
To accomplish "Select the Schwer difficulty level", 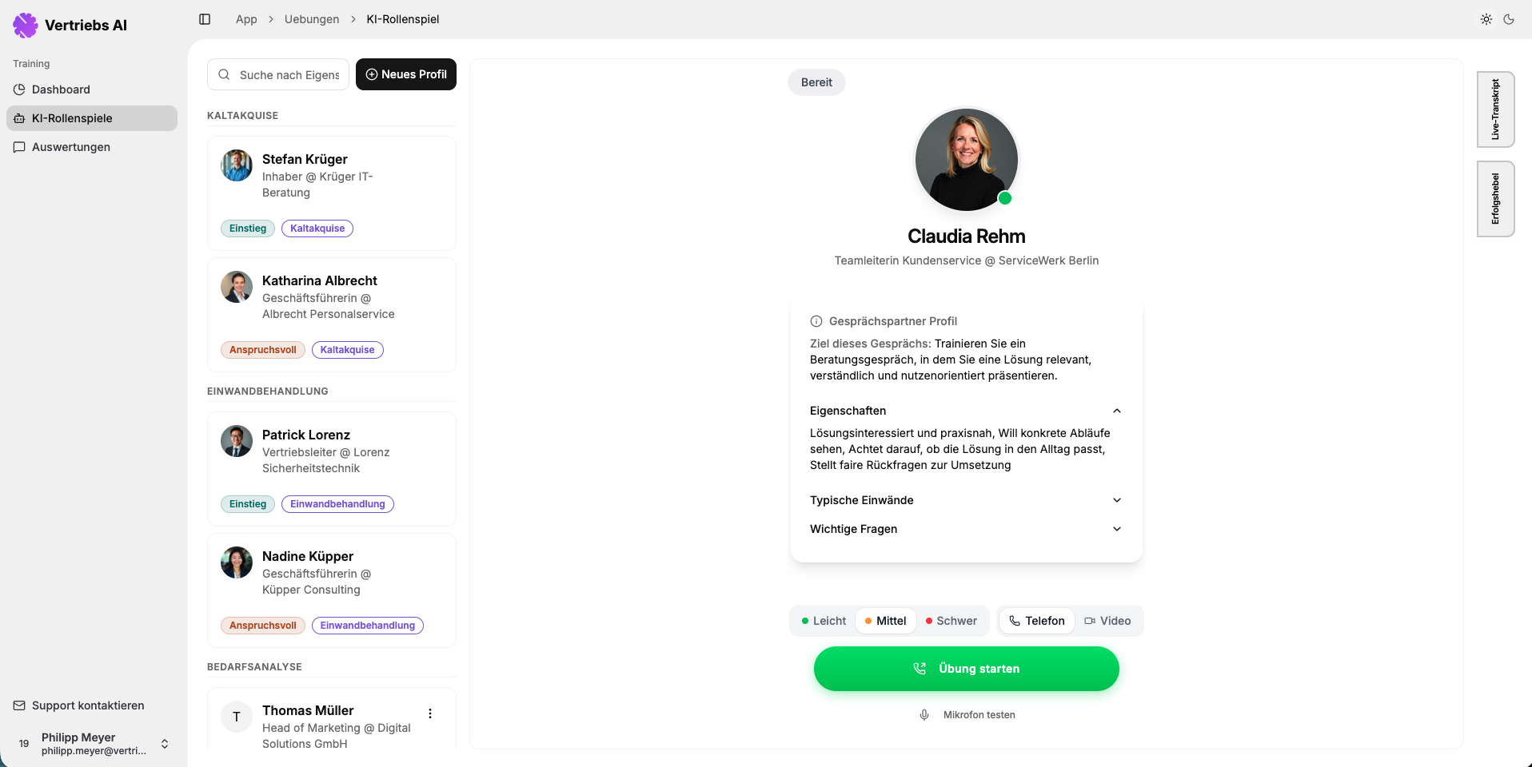I will [951, 621].
